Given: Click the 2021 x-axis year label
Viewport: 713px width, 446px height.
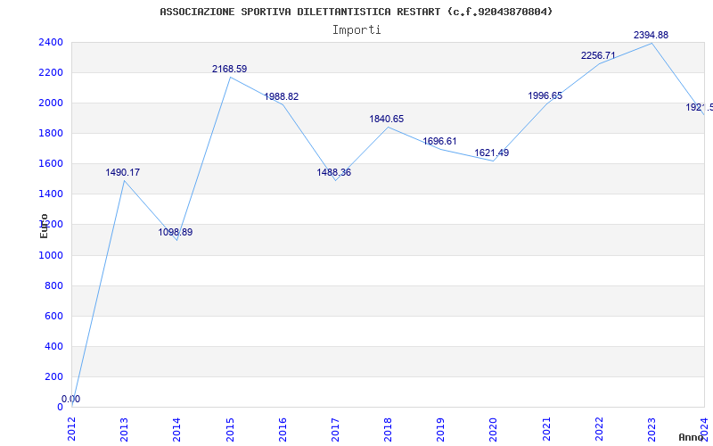Looking at the screenshot, I should click(546, 429).
